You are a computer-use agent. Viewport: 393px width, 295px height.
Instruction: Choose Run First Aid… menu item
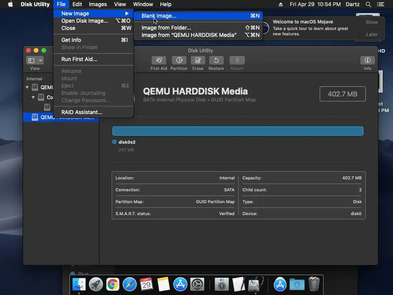pyautogui.click(x=94, y=59)
